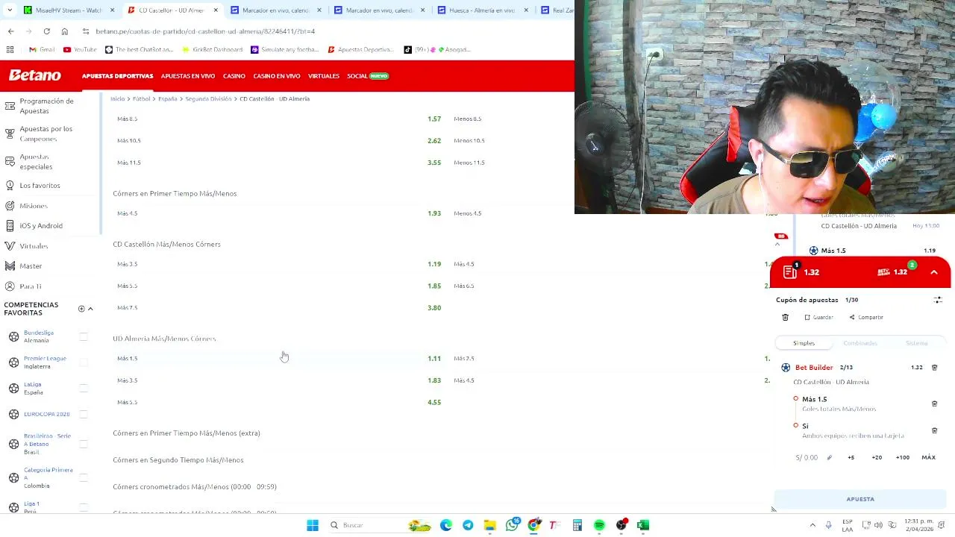The width and height of the screenshot is (955, 537).
Task: Open Apuestas por los Campeones
Action: [x=46, y=134]
